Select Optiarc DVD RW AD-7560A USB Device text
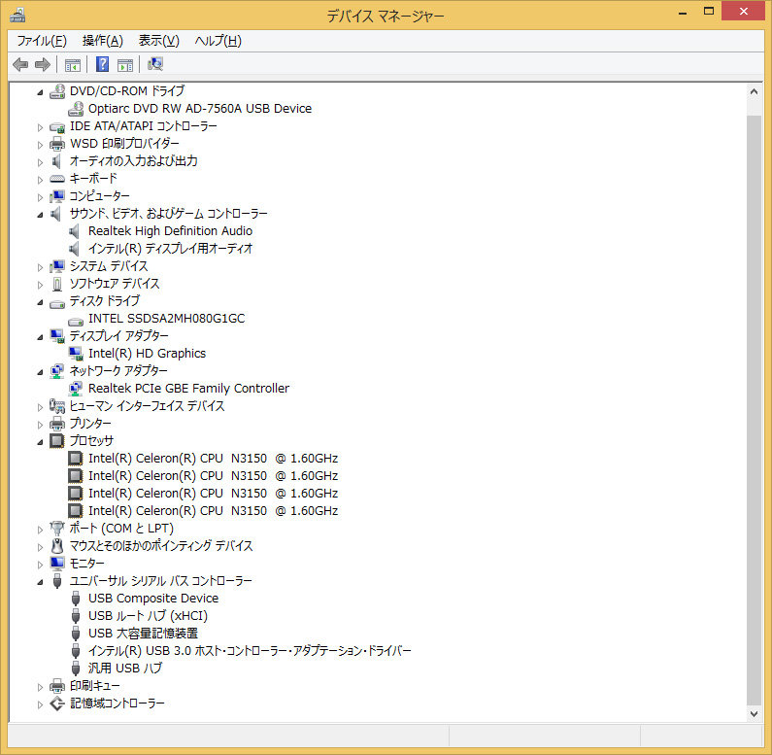The image size is (772, 755). [x=200, y=109]
